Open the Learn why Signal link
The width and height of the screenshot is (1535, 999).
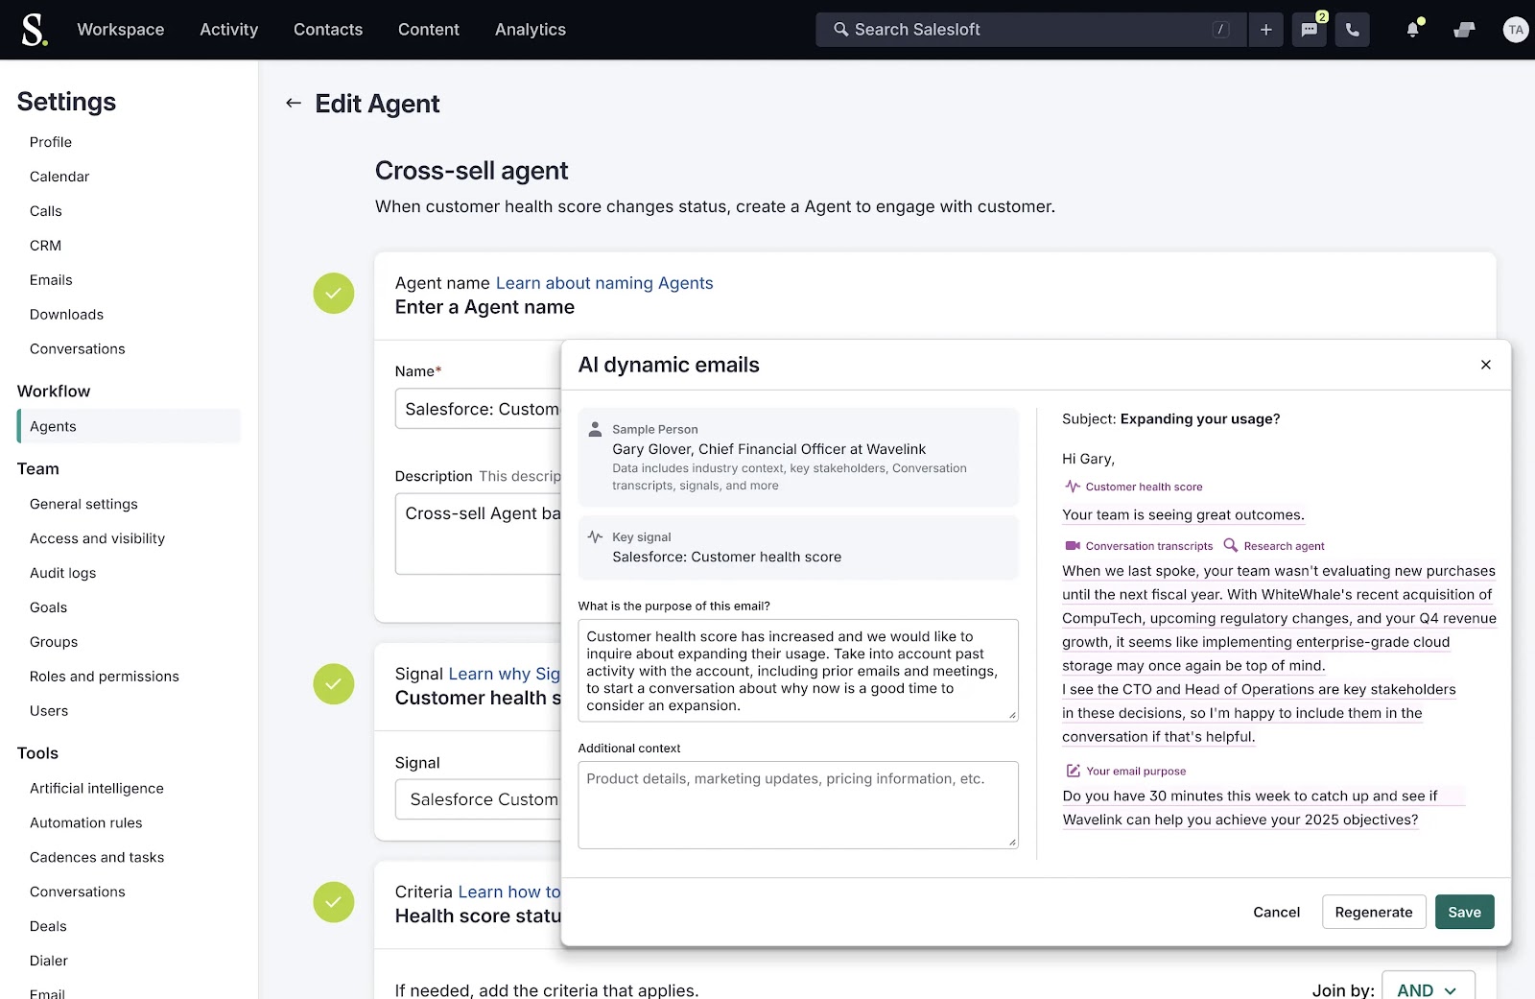(x=505, y=674)
